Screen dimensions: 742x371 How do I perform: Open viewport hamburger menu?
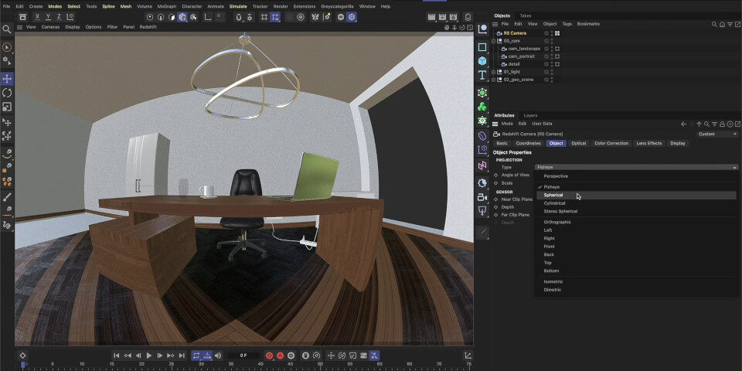pyautogui.click(x=20, y=27)
